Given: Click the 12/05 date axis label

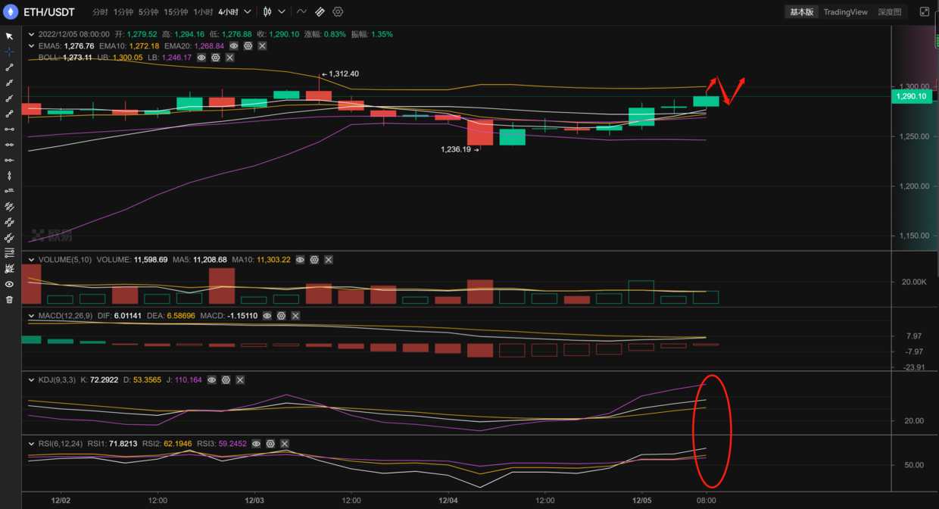Looking at the screenshot, I should (x=641, y=501).
